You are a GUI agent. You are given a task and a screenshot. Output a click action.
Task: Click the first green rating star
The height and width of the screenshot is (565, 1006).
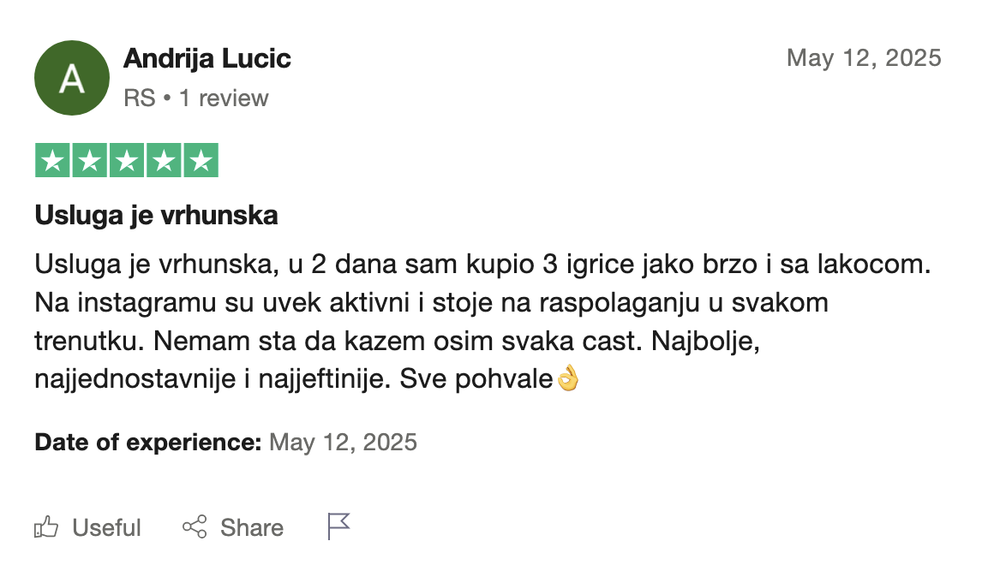point(53,161)
